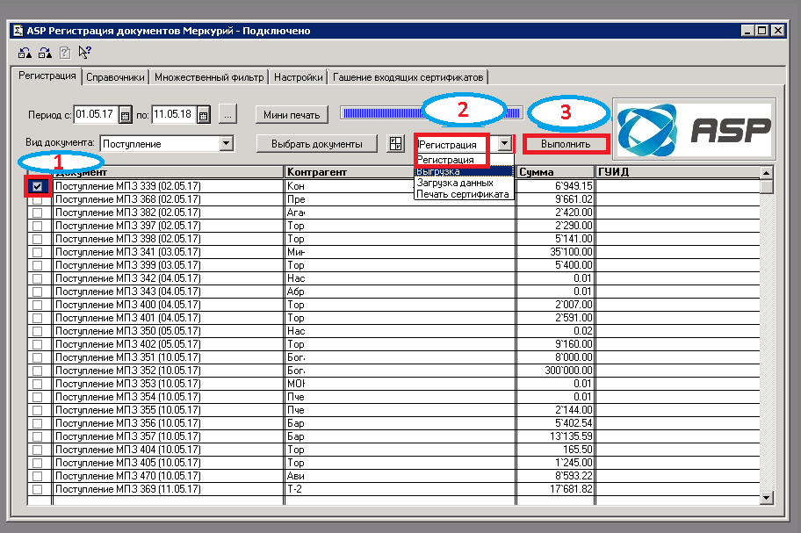
Task: Click the ГУИД column header
Action: [x=678, y=172]
